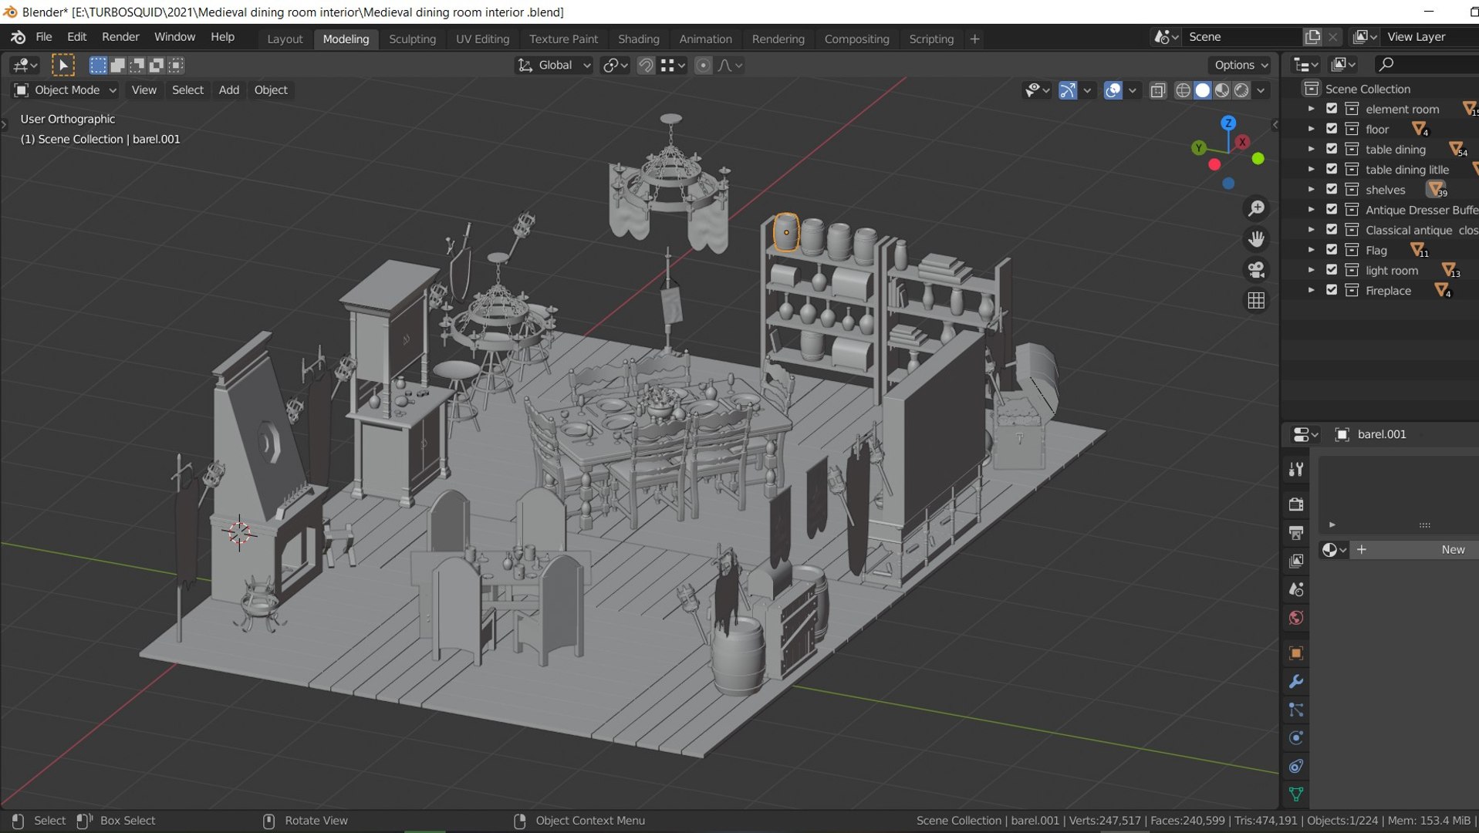Expand the element room collection

pos(1311,109)
